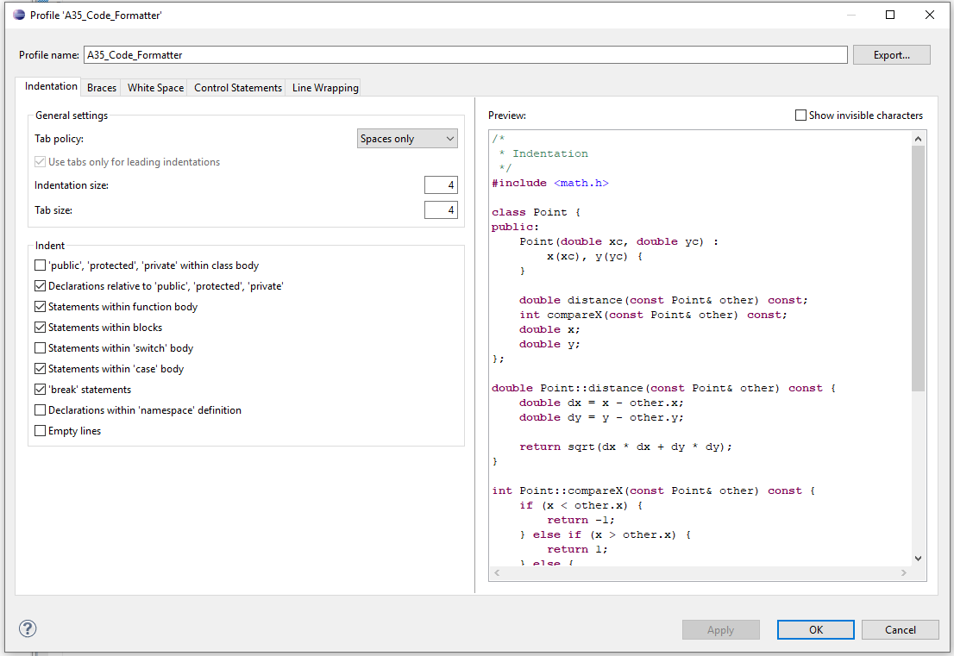
Task: Open the Line Wrapping tab
Action: pos(323,87)
